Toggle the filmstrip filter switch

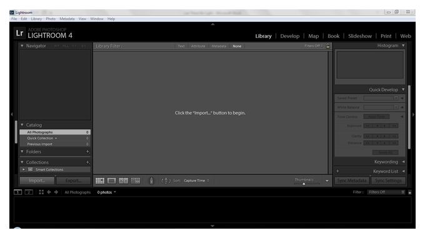pos(410,193)
